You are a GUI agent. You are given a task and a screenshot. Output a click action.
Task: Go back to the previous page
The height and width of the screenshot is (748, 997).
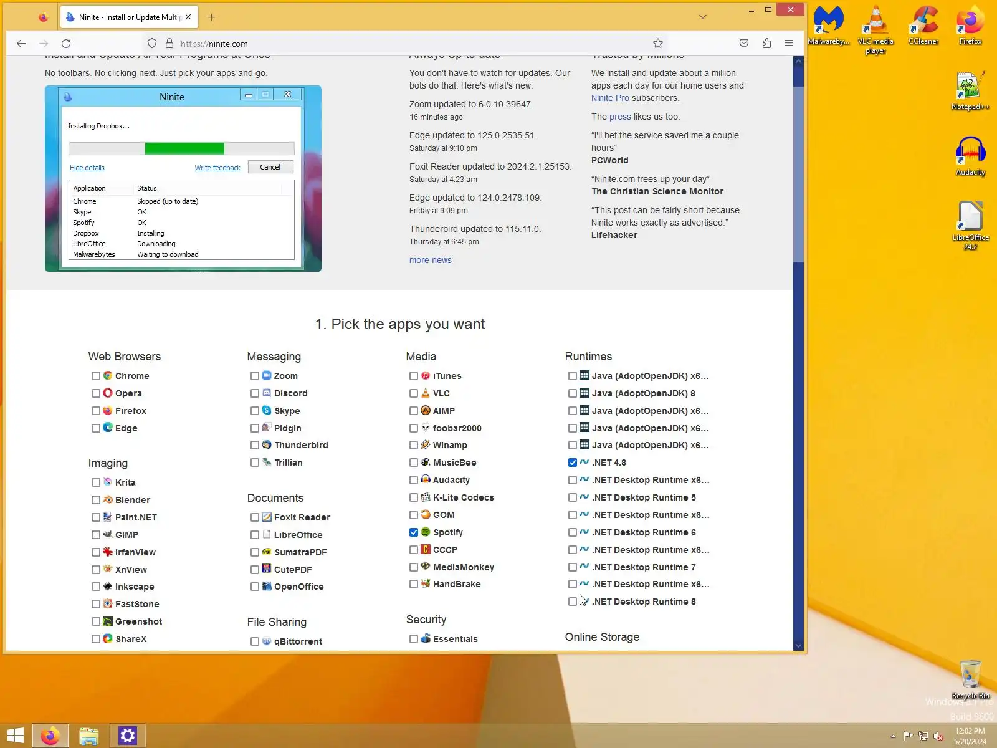pyautogui.click(x=21, y=43)
